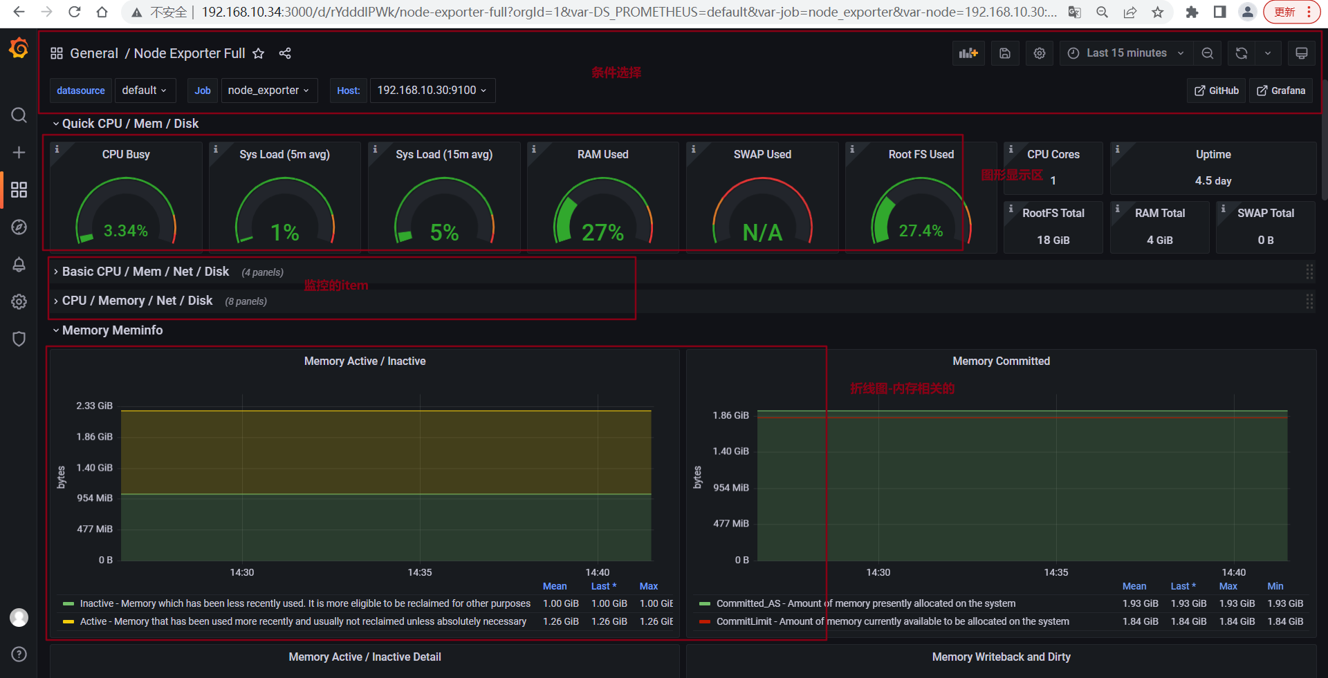Open the Job node_exporter dropdown
Image resolution: width=1328 pixels, height=678 pixels.
click(269, 91)
